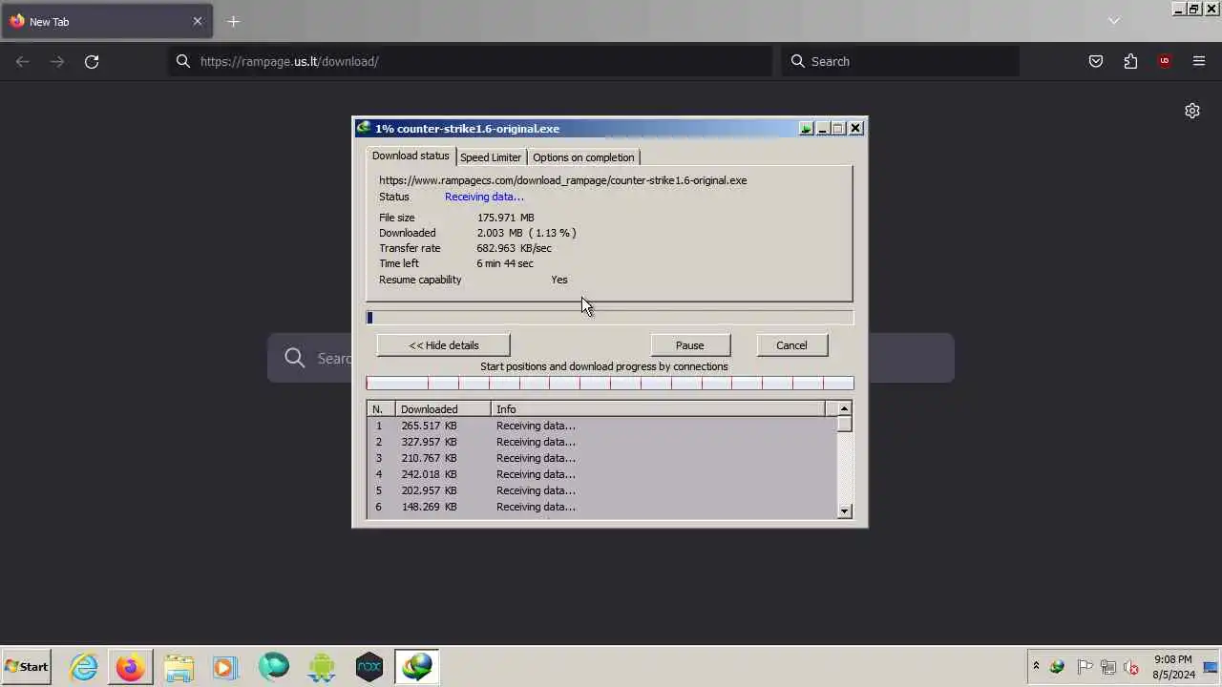Click the muted volume tray icon

1131,667
